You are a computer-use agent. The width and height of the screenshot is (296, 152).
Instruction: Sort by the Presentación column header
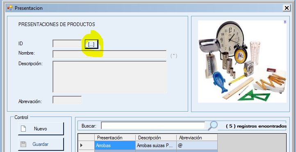[115, 138]
